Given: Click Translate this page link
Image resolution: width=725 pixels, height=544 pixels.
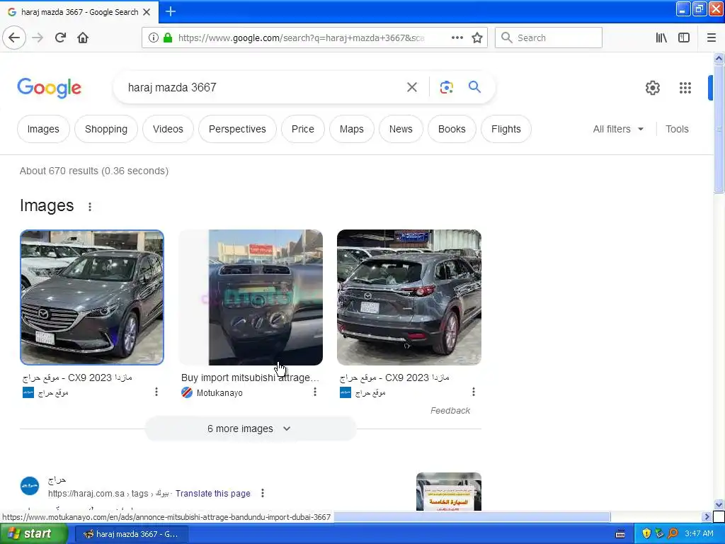Looking at the screenshot, I should pyautogui.click(x=212, y=494).
